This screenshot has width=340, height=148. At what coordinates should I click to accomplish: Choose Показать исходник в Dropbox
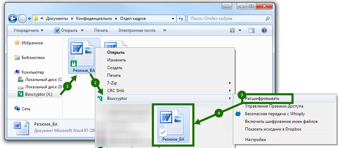285,129
